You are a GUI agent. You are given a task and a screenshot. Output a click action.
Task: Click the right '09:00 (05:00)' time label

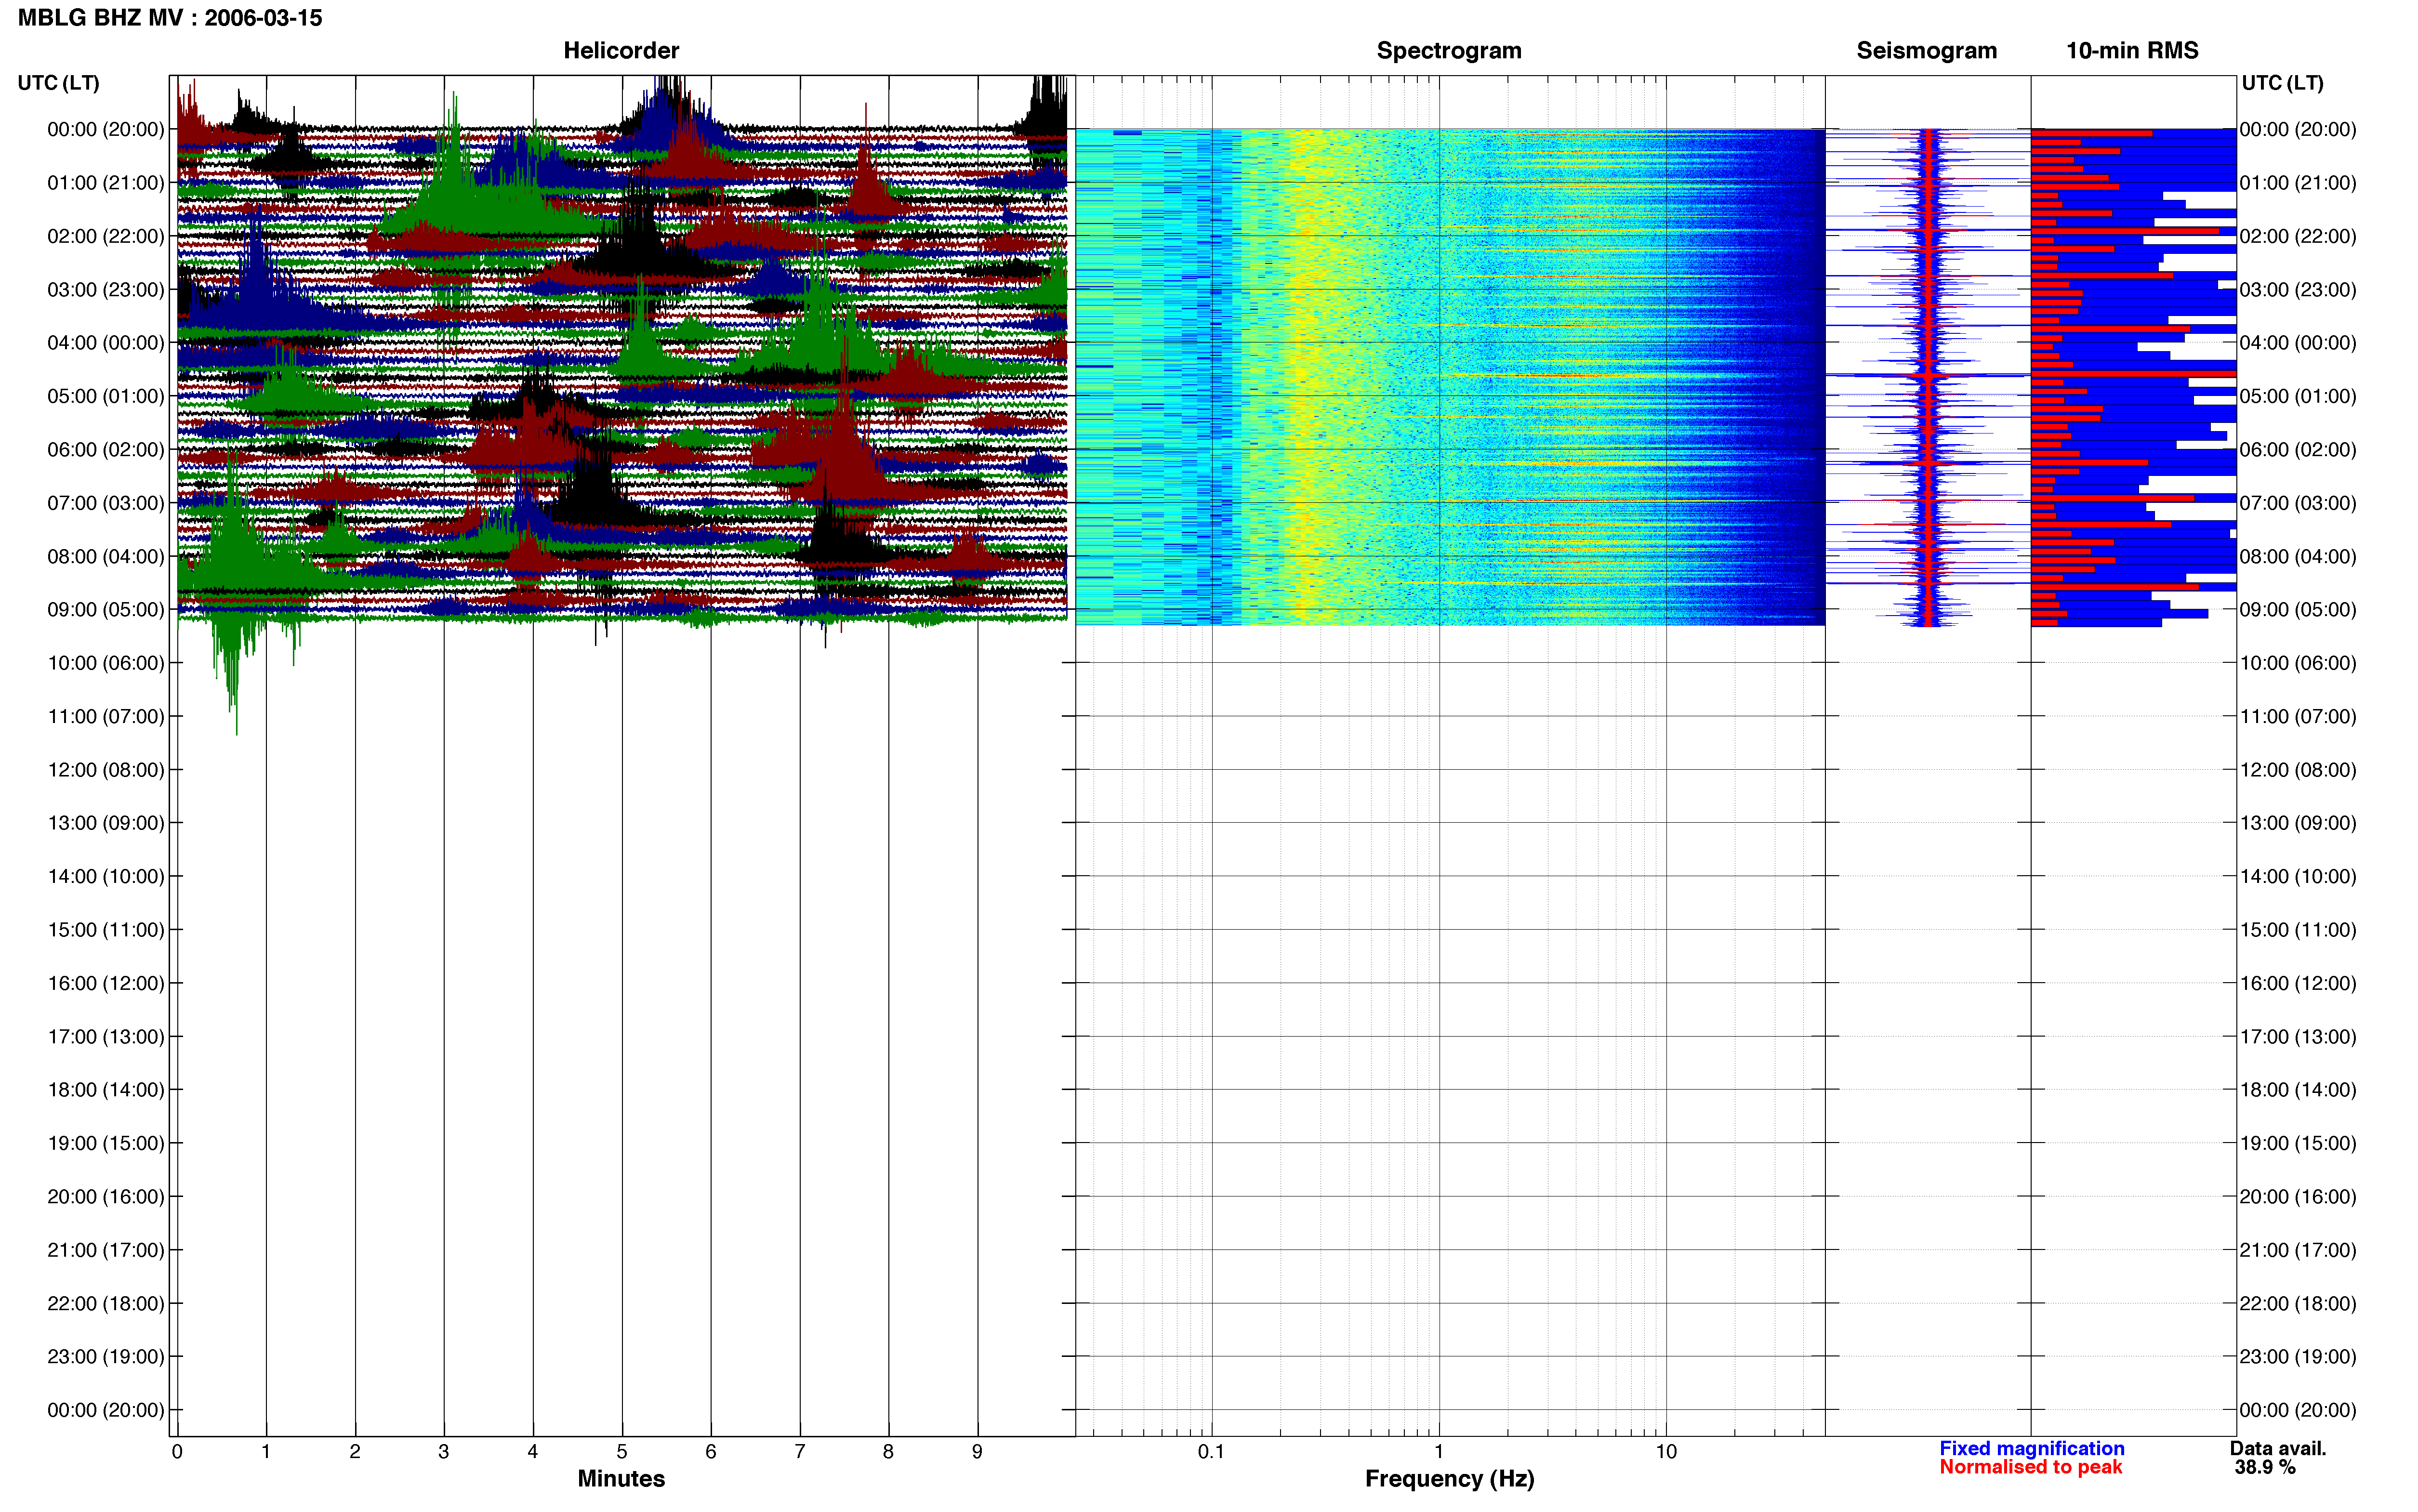(x=2298, y=610)
